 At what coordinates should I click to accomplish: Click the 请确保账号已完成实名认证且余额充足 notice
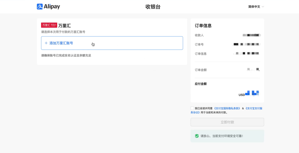[x=66, y=55]
